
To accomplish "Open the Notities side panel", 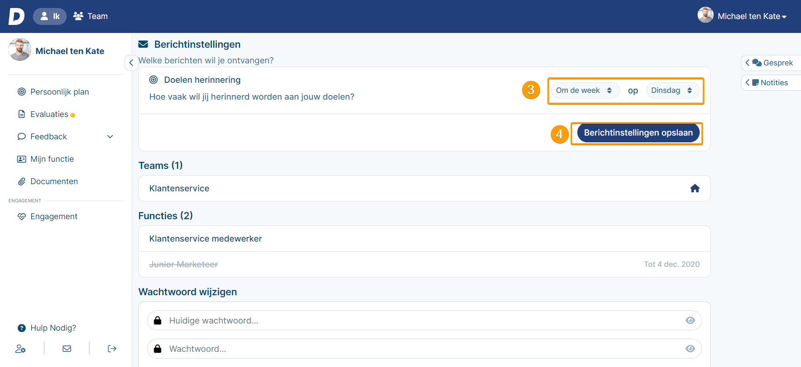I will coord(771,83).
